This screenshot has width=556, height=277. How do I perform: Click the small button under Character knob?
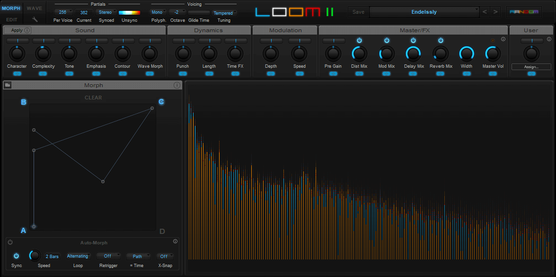(17, 74)
